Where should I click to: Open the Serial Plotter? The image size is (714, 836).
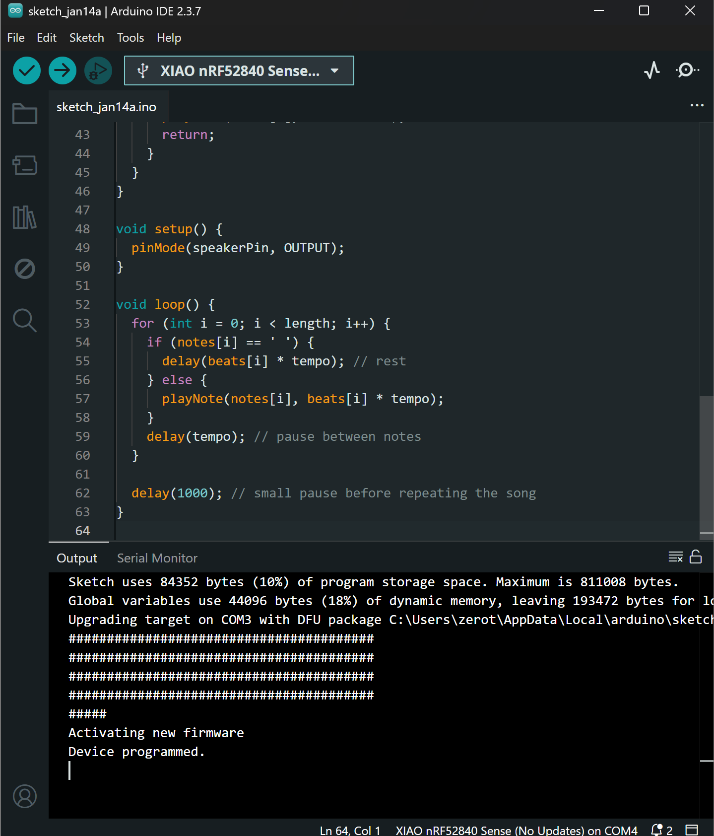coord(652,70)
